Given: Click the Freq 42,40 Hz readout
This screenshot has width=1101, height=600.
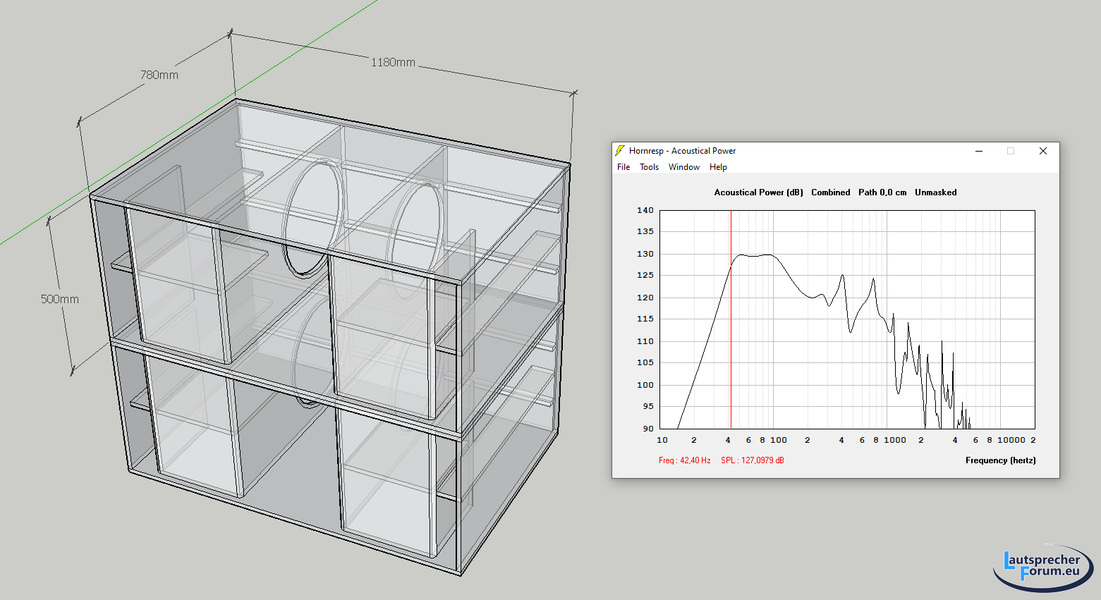Looking at the screenshot, I should pos(684,460).
